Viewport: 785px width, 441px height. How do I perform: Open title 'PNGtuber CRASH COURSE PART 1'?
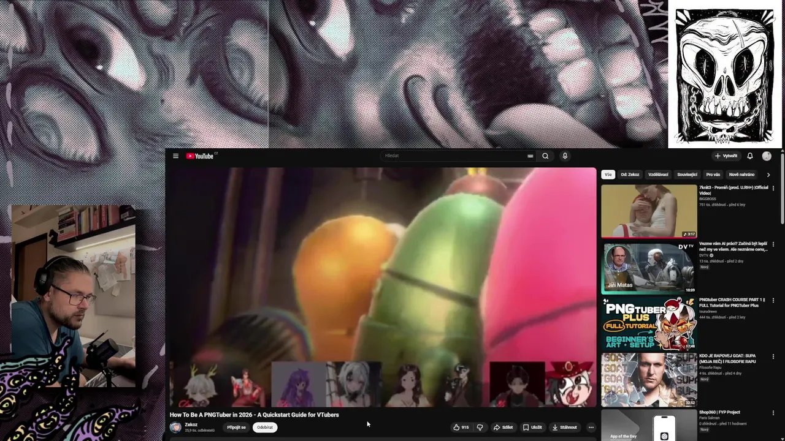pyautogui.click(x=732, y=303)
